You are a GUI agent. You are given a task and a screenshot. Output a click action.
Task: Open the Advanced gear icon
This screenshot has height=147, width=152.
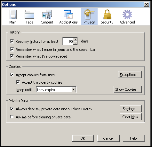point(127,14)
